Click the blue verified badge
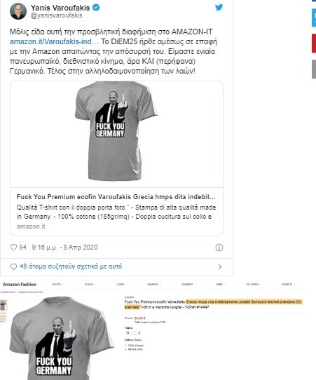Viewport: 316px width, 380px height. click(96, 8)
